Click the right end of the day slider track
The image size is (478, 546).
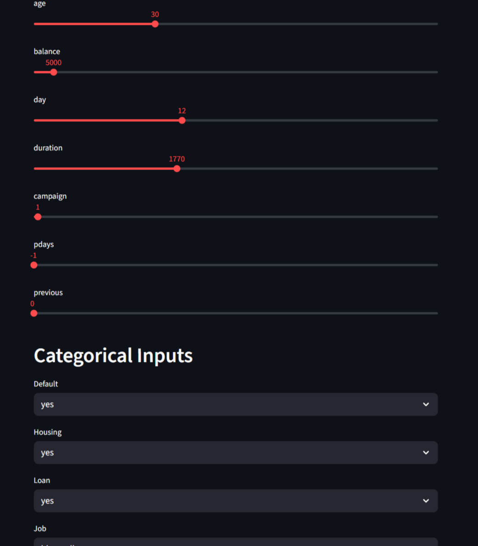pos(436,120)
